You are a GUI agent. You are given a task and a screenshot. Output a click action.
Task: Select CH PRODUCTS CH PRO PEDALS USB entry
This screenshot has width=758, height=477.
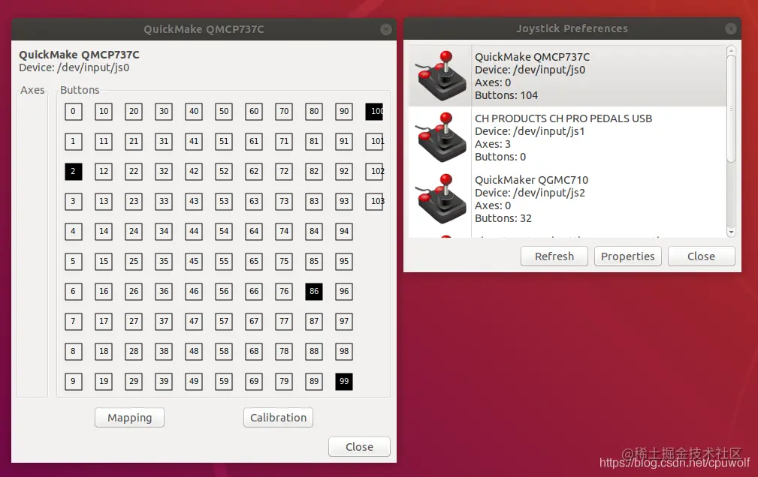tap(567, 137)
